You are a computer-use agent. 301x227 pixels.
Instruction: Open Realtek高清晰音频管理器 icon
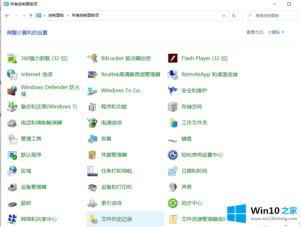coord(93,74)
